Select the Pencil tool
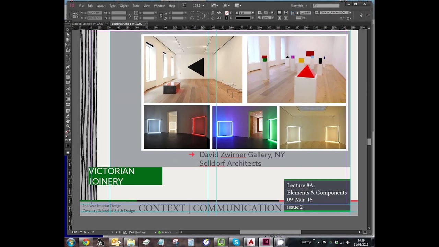The height and width of the screenshot is (247, 439). [x=68, y=72]
